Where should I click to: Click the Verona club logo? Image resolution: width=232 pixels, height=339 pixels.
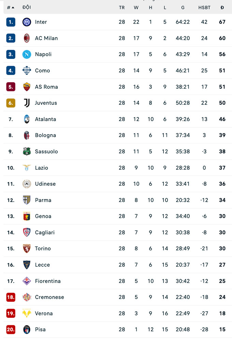coord(27,313)
